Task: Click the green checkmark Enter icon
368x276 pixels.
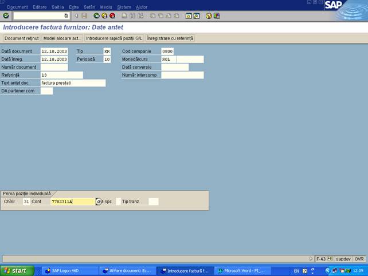Action: click(x=6, y=16)
